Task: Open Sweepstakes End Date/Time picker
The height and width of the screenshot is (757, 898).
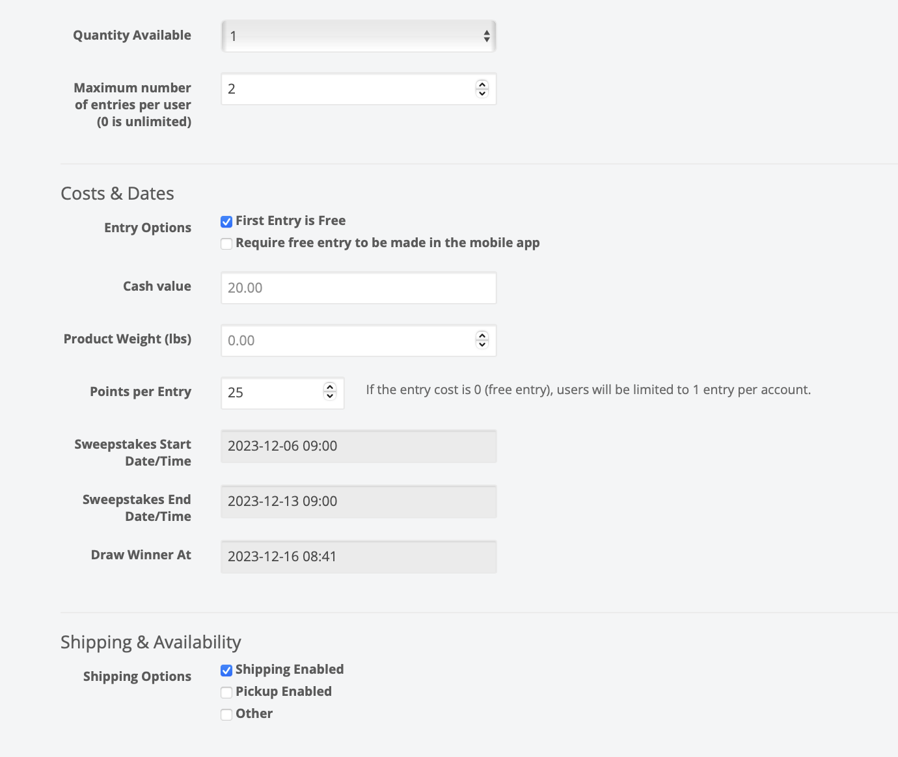Action: coord(359,501)
